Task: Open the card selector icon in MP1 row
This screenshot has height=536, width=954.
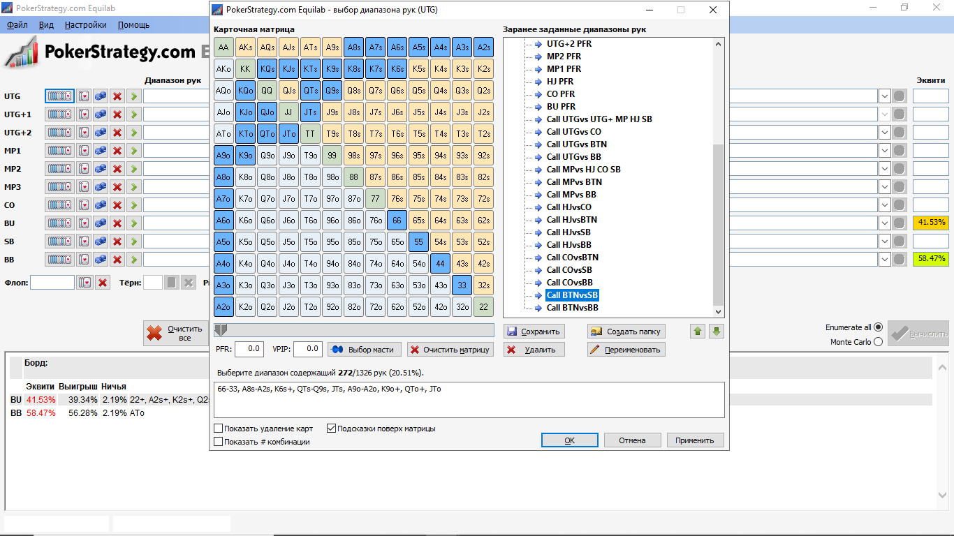Action: point(84,150)
